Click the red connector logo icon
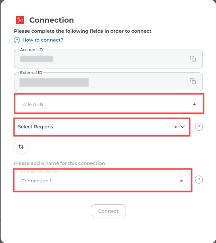The image size is (216, 243). (20, 20)
